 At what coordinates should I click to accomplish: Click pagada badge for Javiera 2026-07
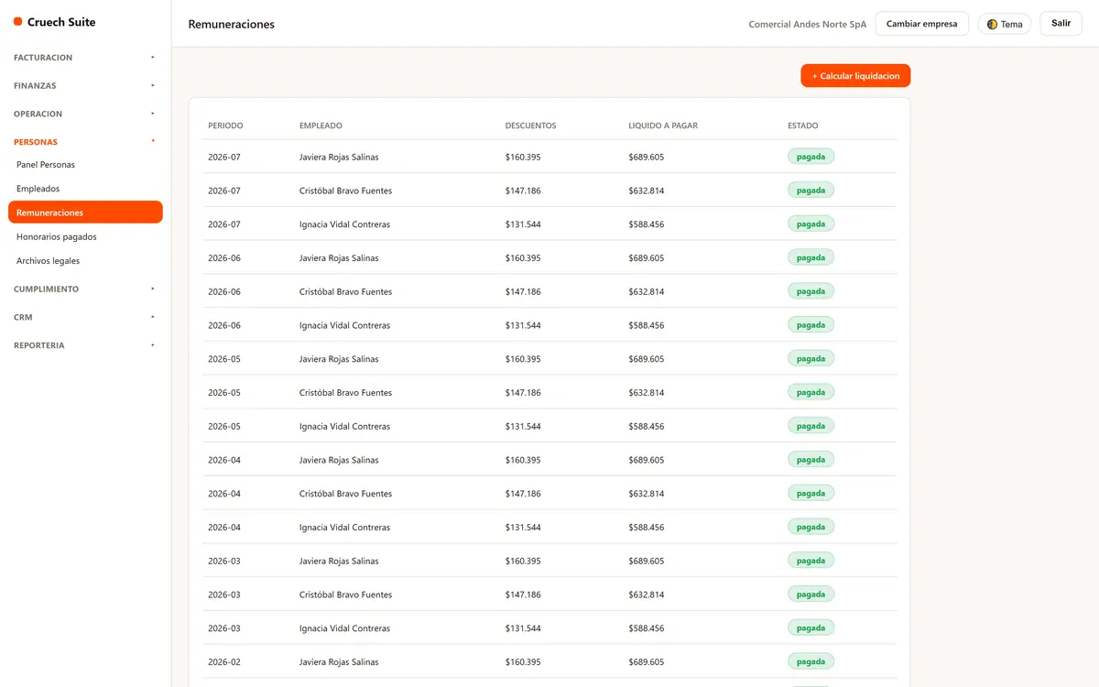coord(811,157)
